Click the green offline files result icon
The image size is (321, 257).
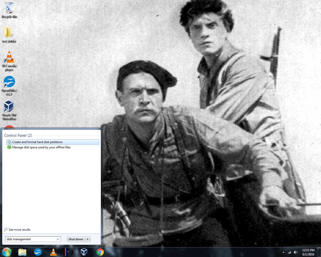(x=10, y=147)
